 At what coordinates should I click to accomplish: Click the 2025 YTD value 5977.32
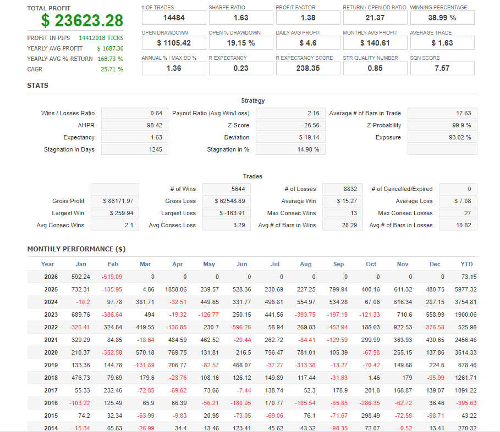(465, 289)
